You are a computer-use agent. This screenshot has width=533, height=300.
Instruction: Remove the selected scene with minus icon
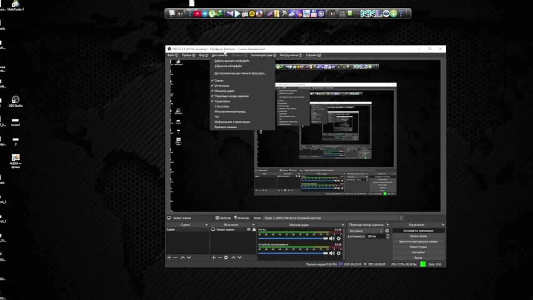175,257
